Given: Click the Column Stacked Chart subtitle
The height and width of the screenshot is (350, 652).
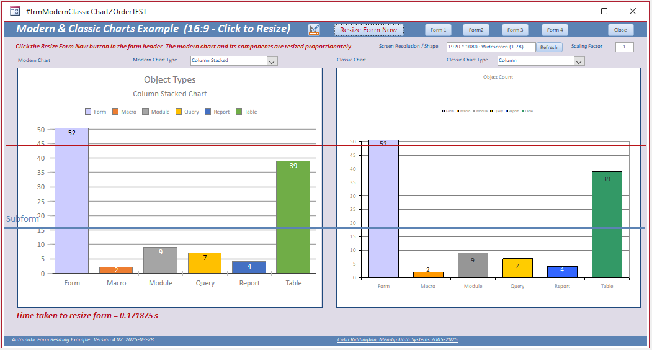Looking at the screenshot, I should point(169,94).
